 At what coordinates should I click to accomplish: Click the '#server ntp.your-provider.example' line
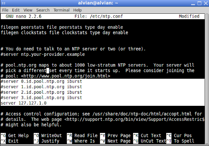pyautogui.click(x=43, y=54)
